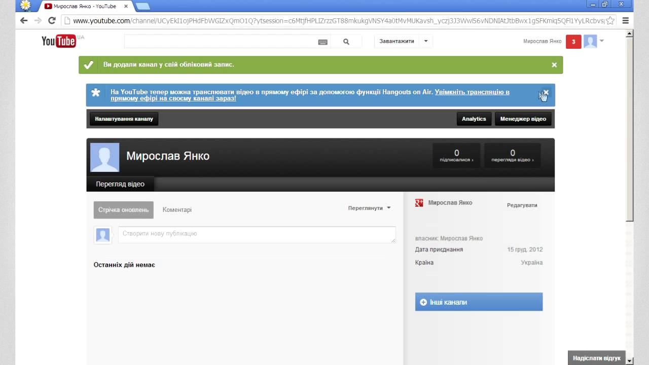Viewport: 649px width, 365px height.
Task: Close the blue Hangouts on Air banner
Action: pyautogui.click(x=546, y=92)
